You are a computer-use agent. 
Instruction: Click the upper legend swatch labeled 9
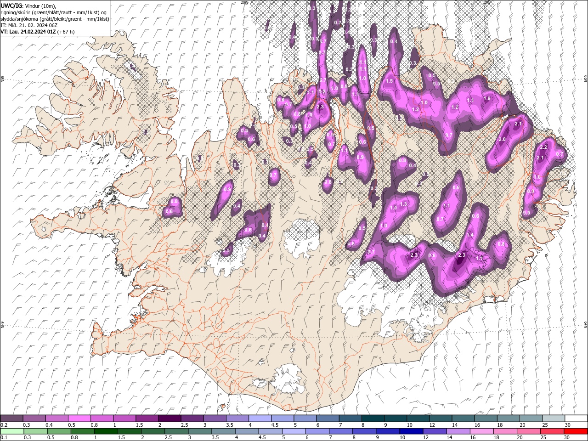[395, 418]
